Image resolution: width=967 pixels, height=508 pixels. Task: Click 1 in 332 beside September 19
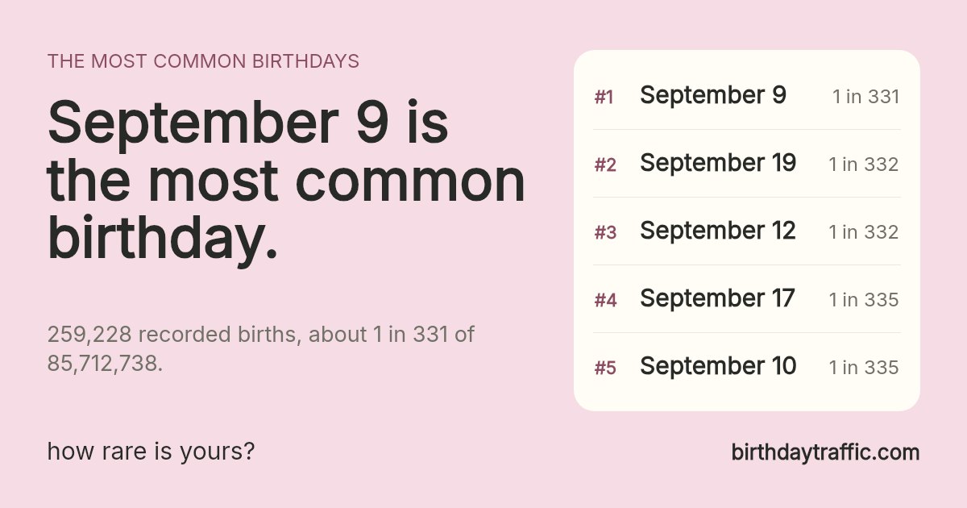864,164
